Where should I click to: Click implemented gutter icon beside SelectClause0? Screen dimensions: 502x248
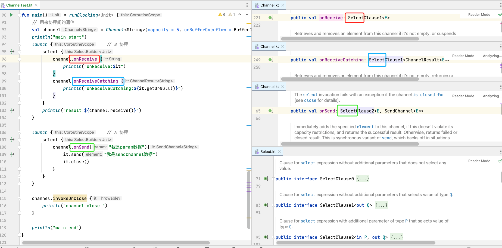click(x=266, y=179)
